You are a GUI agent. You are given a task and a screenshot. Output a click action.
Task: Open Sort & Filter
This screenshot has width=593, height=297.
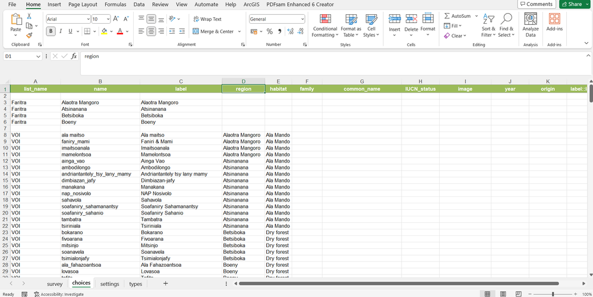pyautogui.click(x=488, y=25)
